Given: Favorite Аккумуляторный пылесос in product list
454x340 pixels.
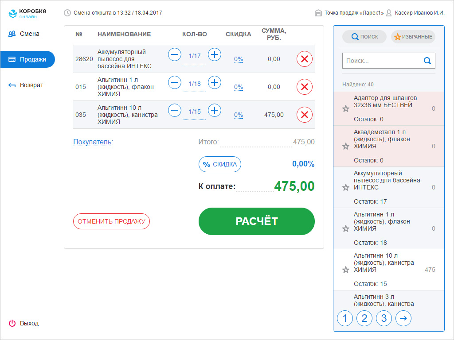Looking at the screenshot, I should coord(346,188).
